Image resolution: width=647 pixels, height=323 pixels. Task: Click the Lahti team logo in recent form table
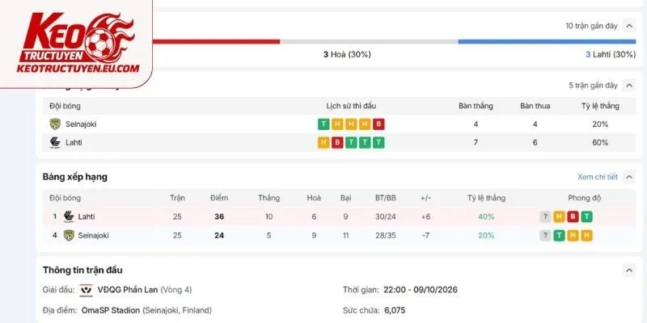pyautogui.click(x=55, y=143)
